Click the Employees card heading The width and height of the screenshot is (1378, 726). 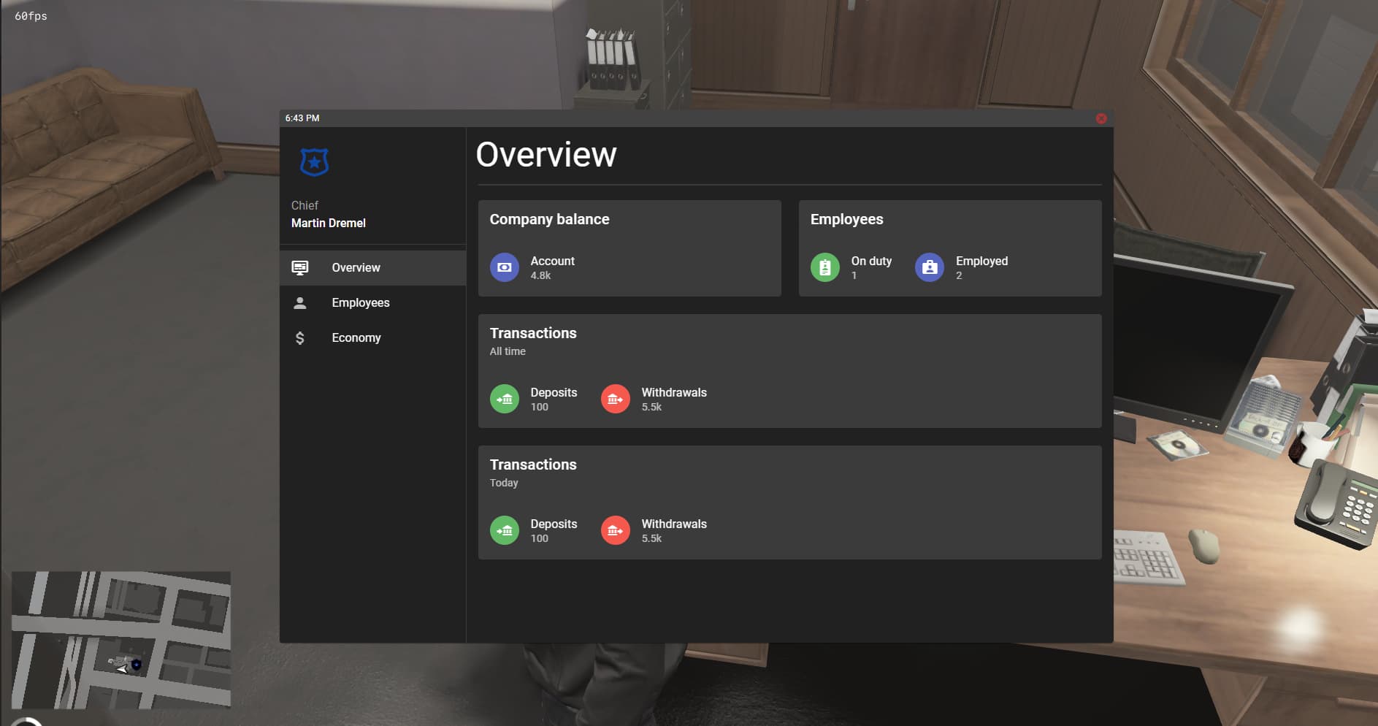click(846, 219)
